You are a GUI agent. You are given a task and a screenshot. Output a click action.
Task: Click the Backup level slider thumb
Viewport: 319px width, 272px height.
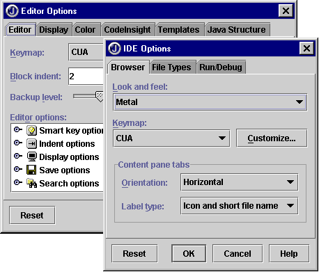[100, 97]
